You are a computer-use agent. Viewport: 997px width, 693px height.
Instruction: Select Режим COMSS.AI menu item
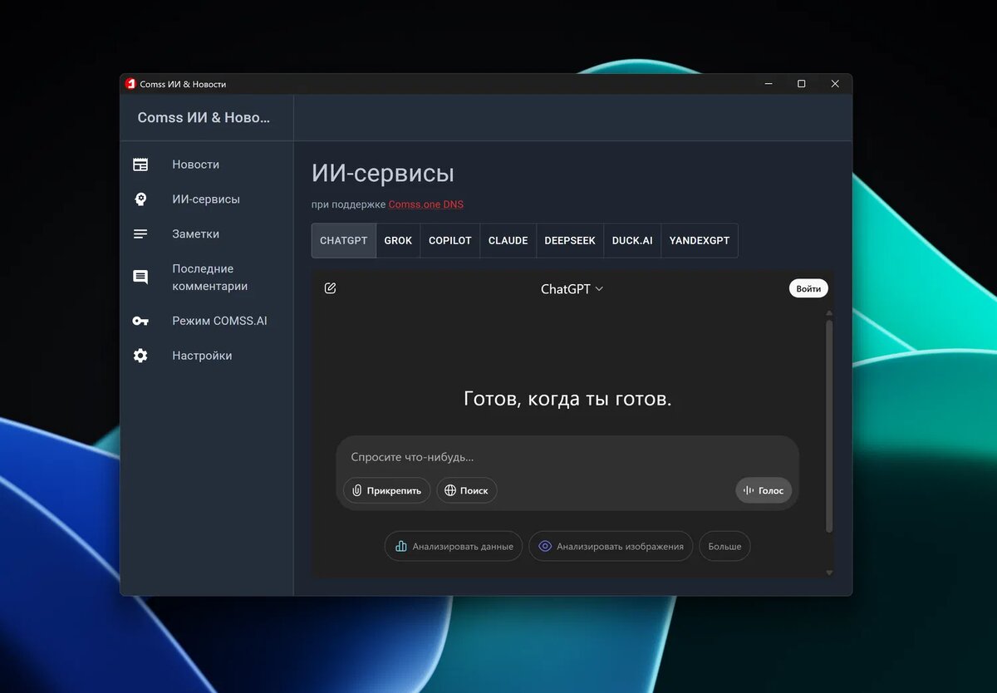tap(219, 321)
